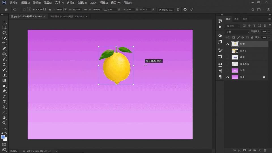Toggle visibility of the 背景 layer

[228, 77]
